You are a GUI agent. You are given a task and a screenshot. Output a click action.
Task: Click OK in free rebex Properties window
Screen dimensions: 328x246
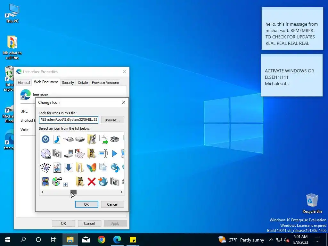[x=63, y=223]
